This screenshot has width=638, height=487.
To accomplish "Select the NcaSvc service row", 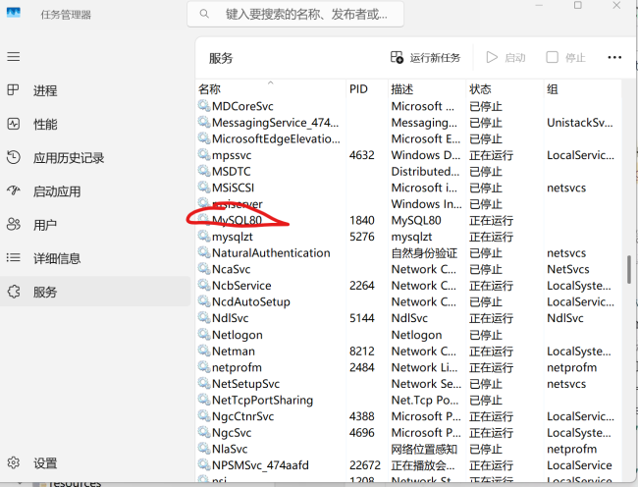I will point(408,269).
